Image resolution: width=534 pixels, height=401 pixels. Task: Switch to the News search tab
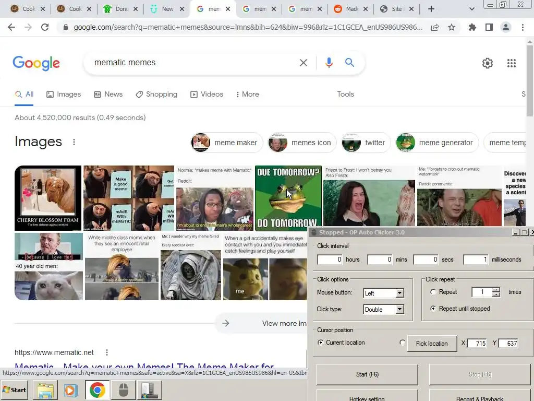[x=108, y=94]
